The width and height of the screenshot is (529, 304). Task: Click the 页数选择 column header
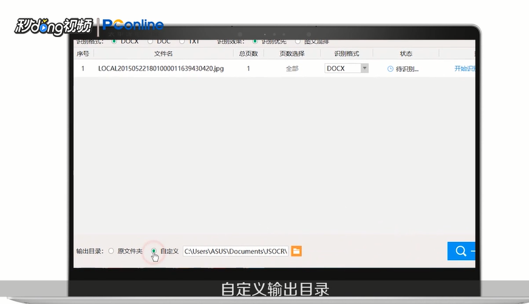(292, 54)
